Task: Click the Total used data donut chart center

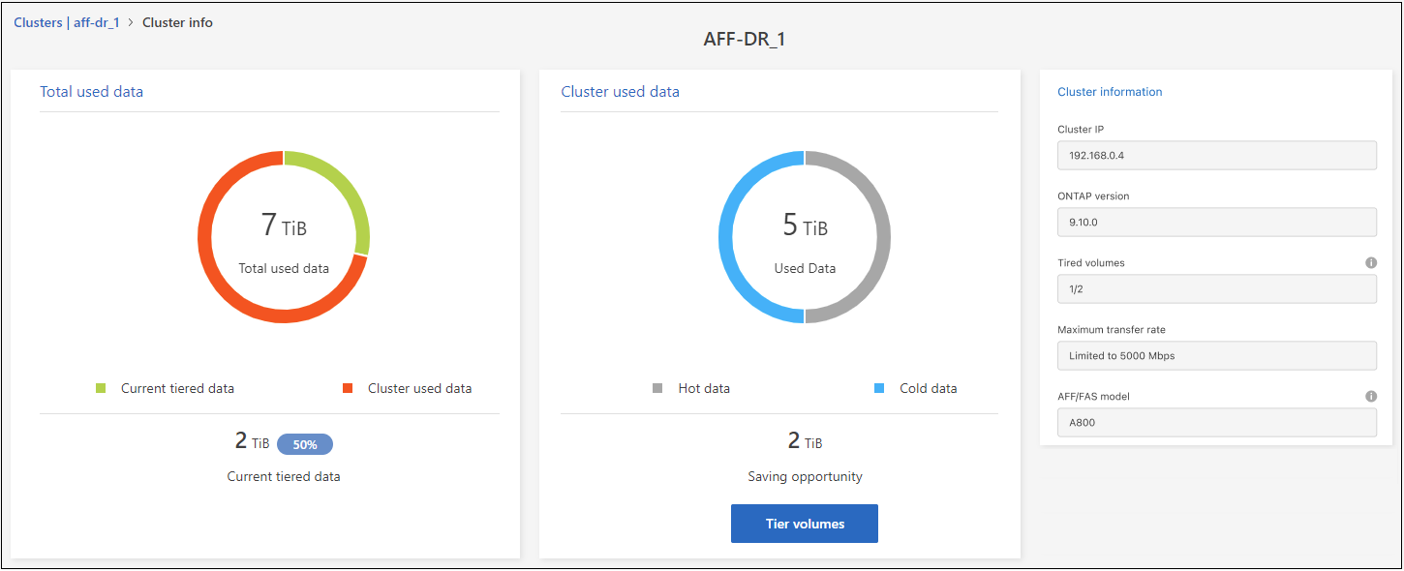Action: point(284,237)
